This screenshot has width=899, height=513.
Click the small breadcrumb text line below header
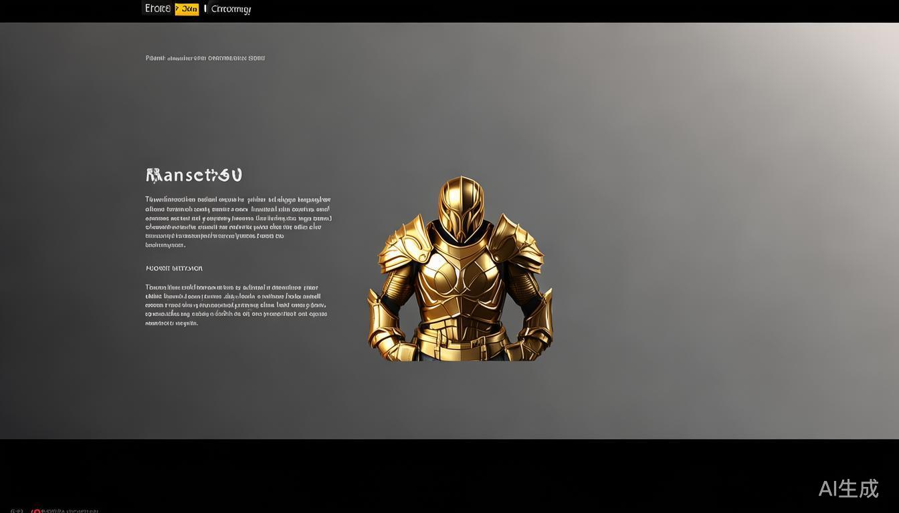[205, 58]
